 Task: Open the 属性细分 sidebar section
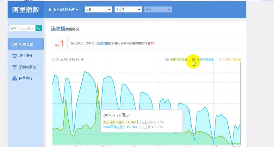point(26,55)
